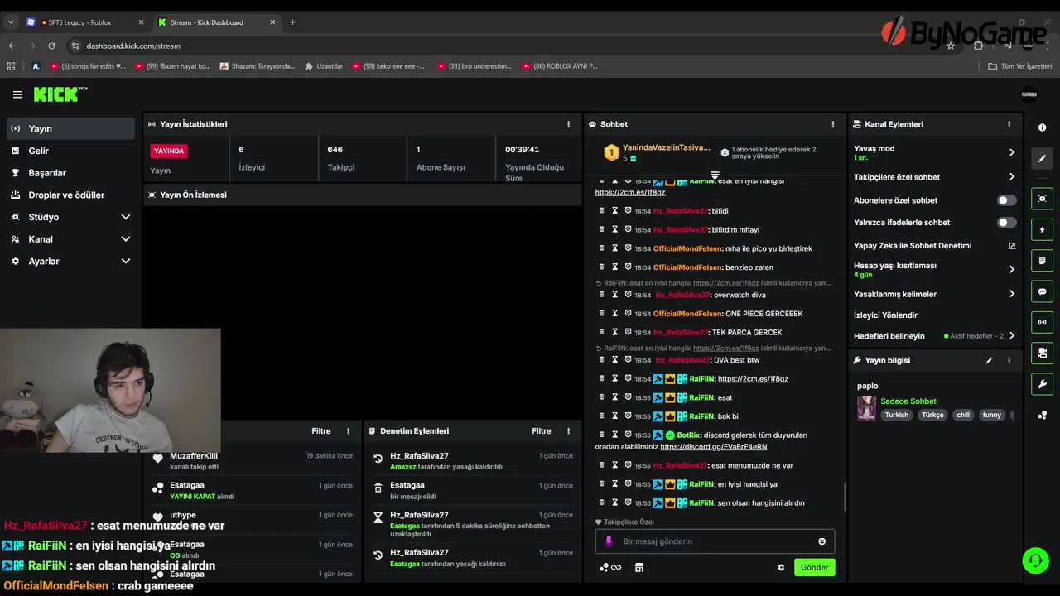The height and width of the screenshot is (596, 1060).
Task: Click the emoji icon in the message box
Action: pos(821,541)
